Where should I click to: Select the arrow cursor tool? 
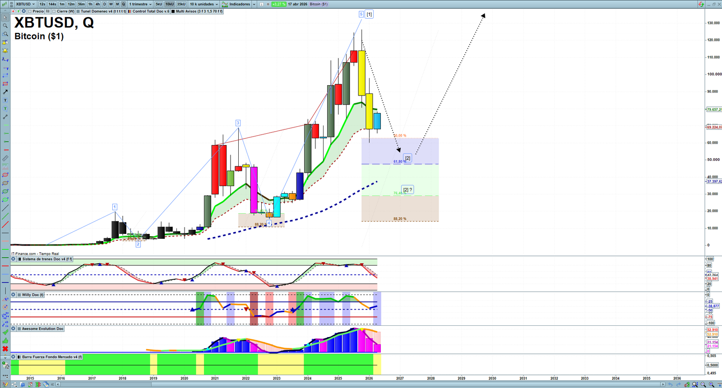5,18
